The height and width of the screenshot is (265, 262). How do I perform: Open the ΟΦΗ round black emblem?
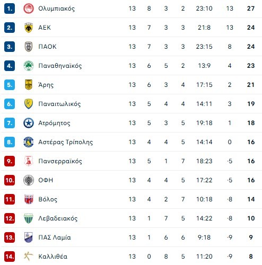pyautogui.click(x=29, y=180)
